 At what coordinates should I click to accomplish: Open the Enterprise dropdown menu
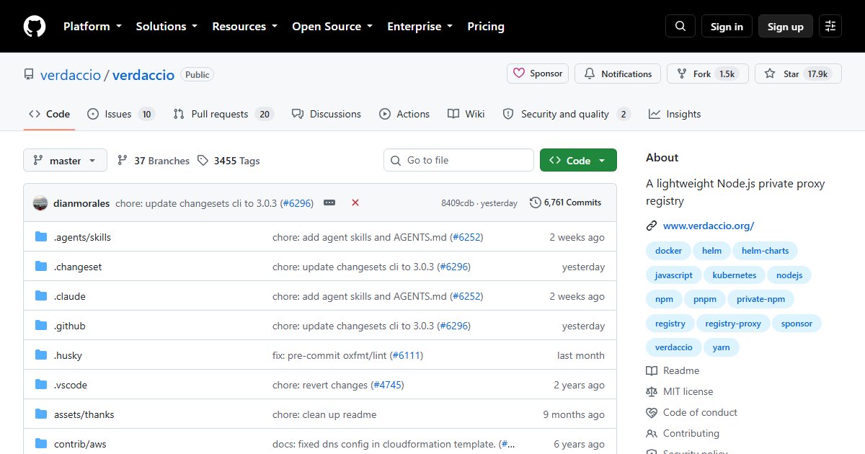[420, 26]
